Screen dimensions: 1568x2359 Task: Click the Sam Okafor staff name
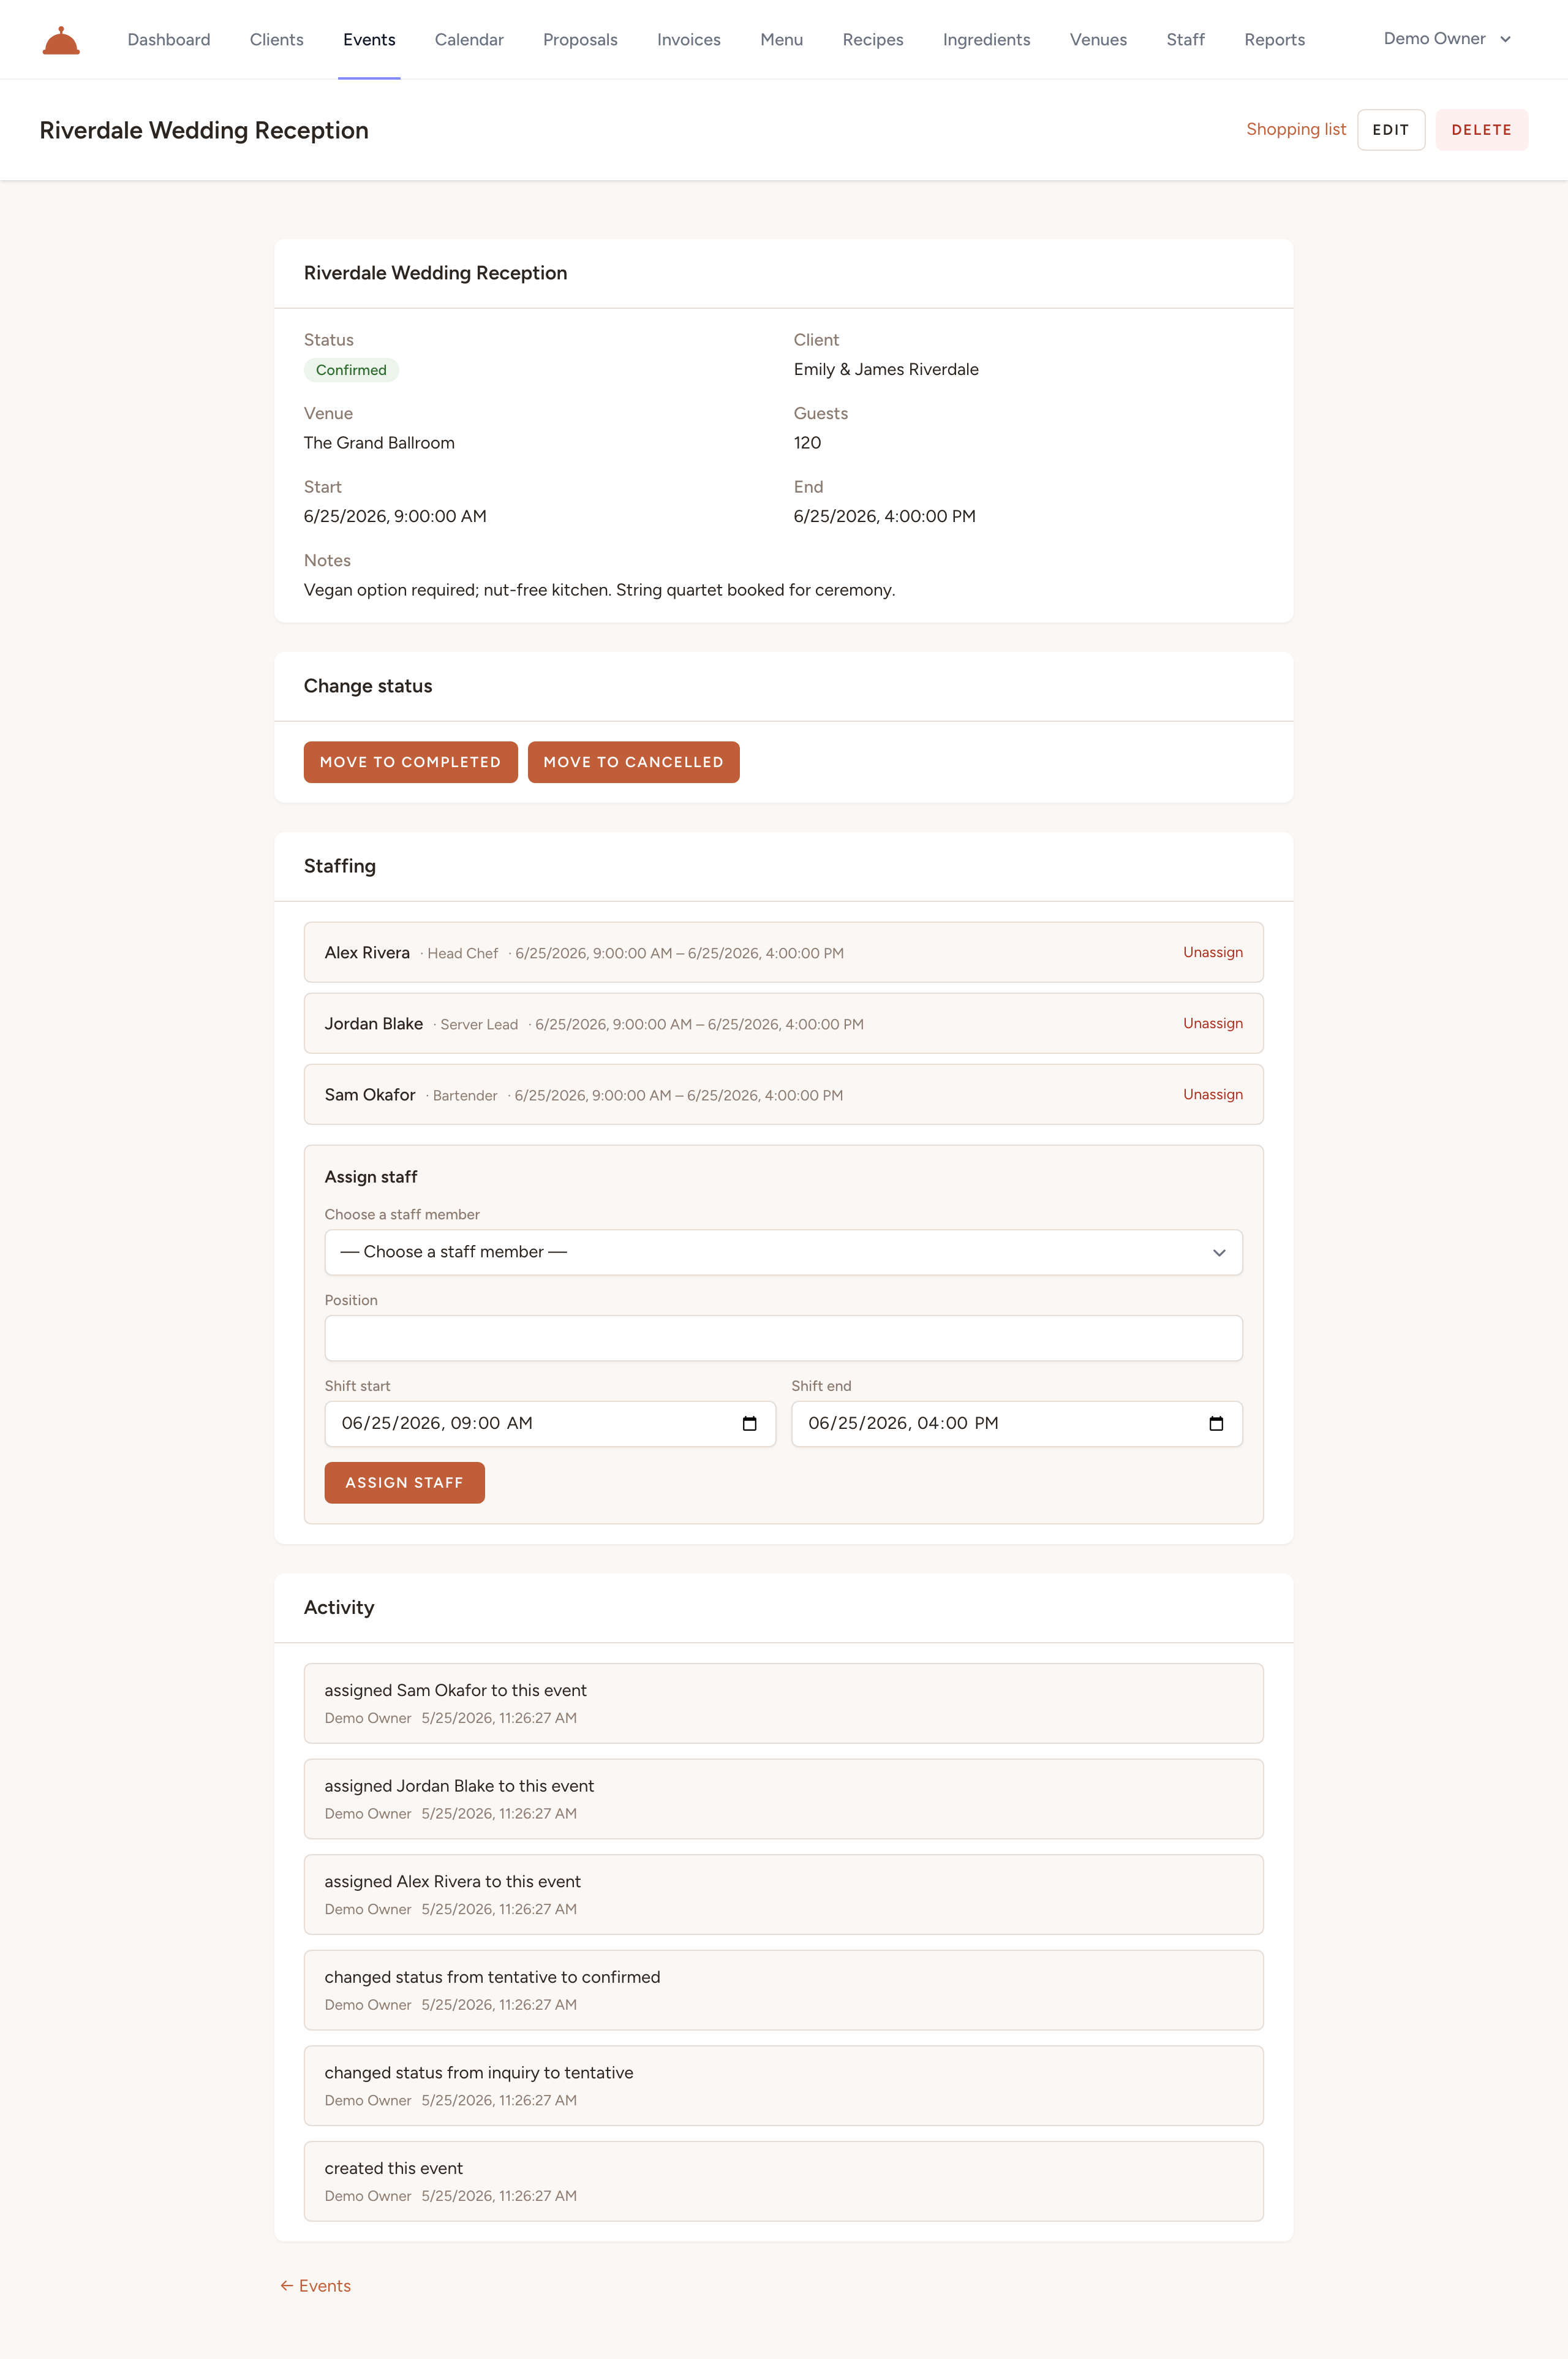tap(370, 1094)
